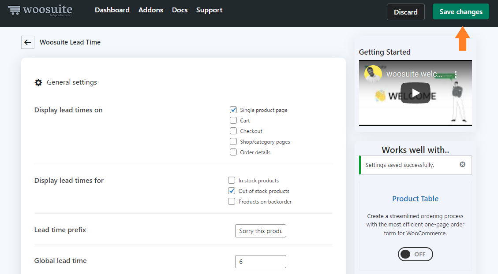This screenshot has height=274, width=498.
Task: Click the 'Lead time prefix' label
Action: (60, 230)
